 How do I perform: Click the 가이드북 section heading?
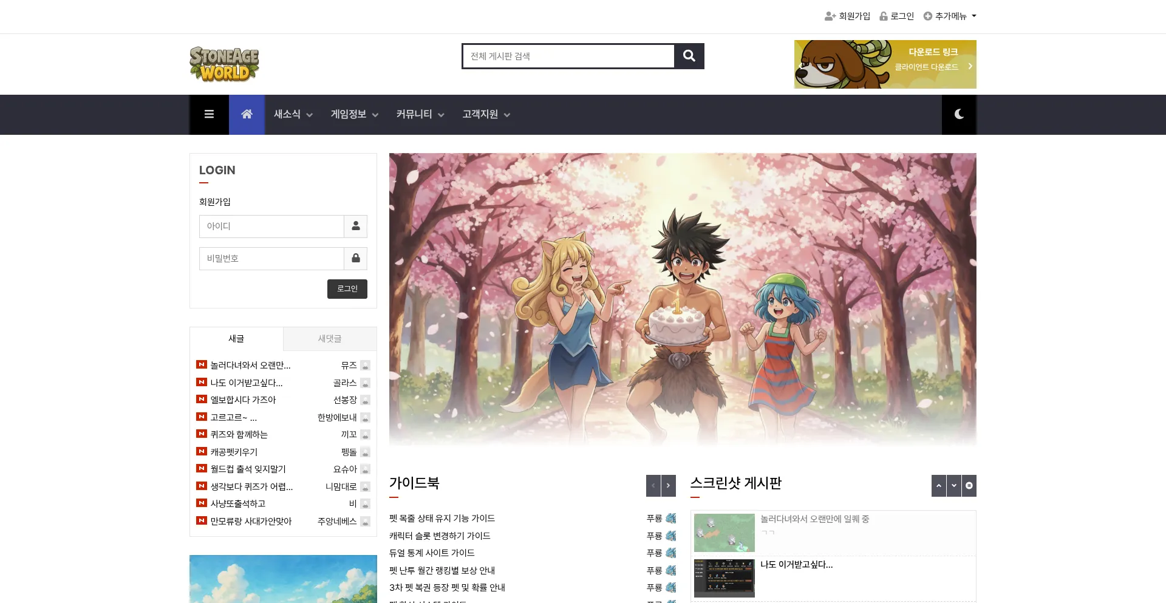414,483
